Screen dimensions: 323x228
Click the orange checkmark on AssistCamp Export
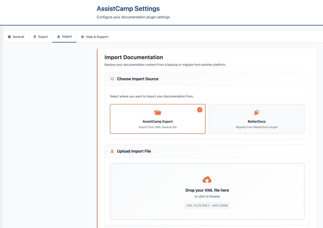[x=200, y=110]
